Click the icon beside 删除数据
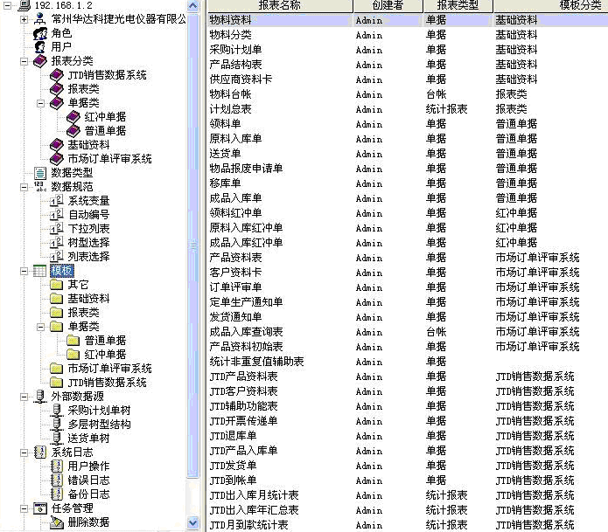Image resolution: width=608 pixels, height=532 pixels. [x=57, y=522]
